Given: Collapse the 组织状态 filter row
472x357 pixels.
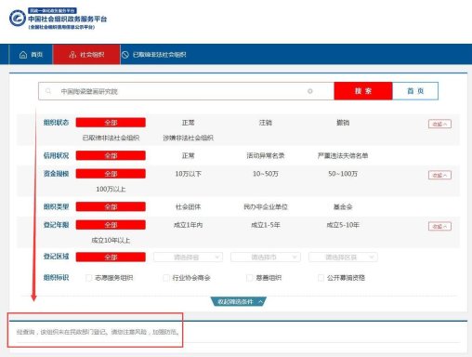Looking at the screenshot, I should tap(439, 124).
